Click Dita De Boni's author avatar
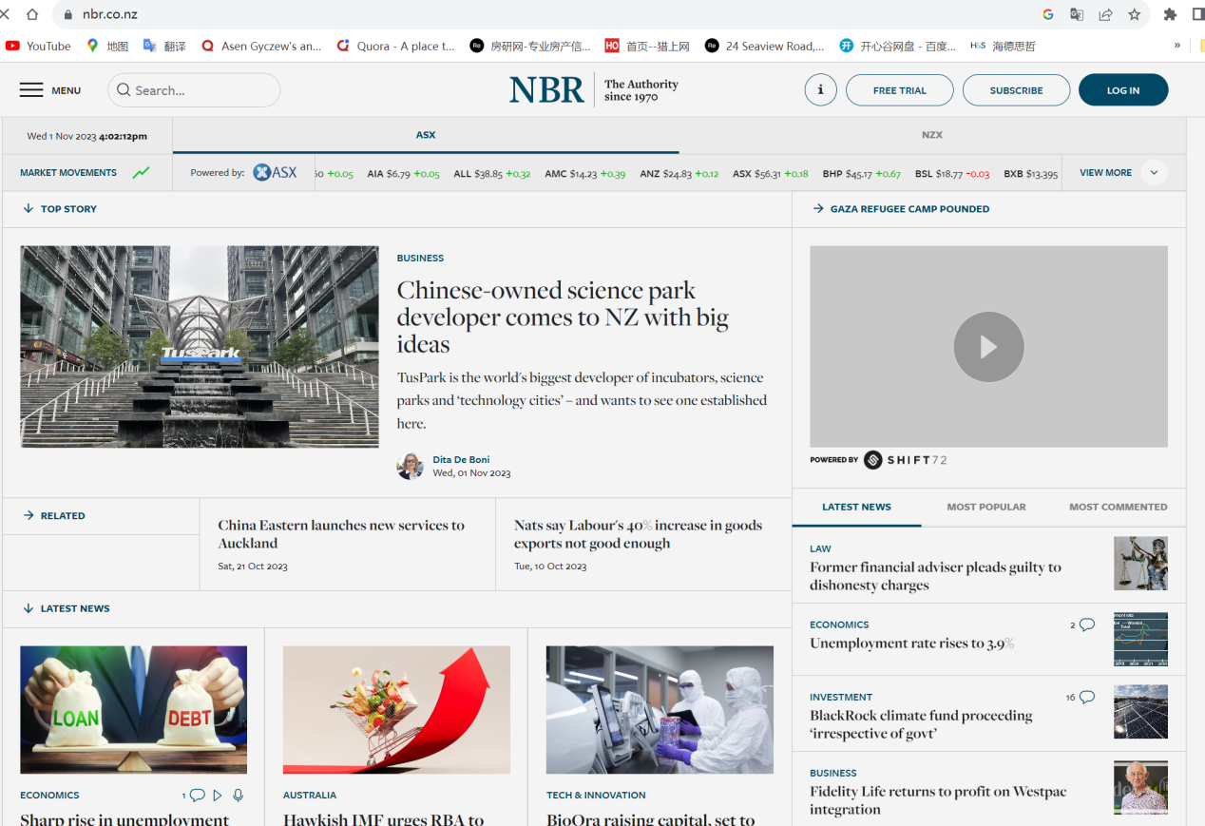 pos(411,466)
